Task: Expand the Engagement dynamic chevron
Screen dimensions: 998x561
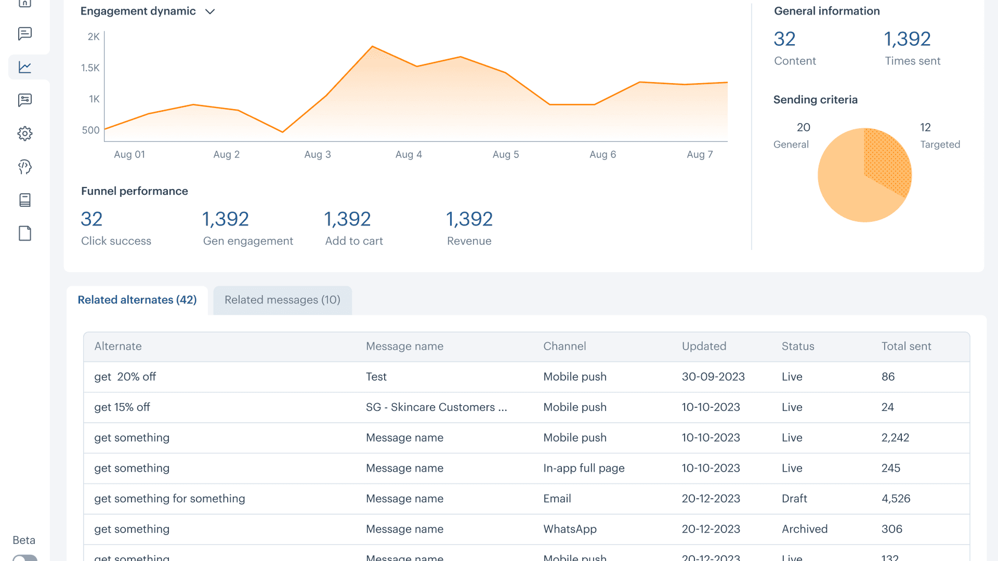Action: [210, 11]
